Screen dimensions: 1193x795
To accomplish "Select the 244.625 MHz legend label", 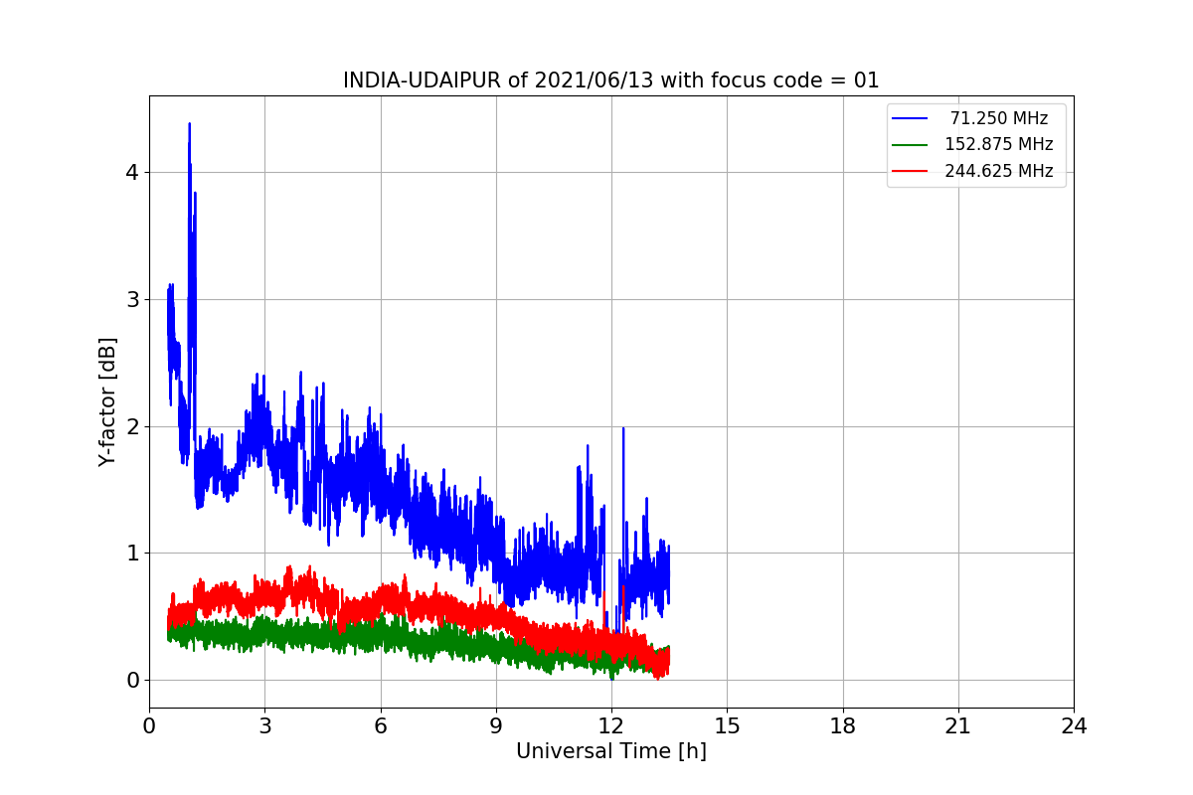I will [999, 171].
